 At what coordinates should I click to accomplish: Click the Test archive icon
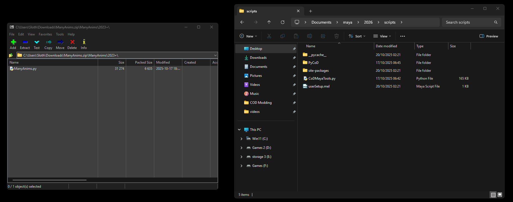(x=37, y=44)
